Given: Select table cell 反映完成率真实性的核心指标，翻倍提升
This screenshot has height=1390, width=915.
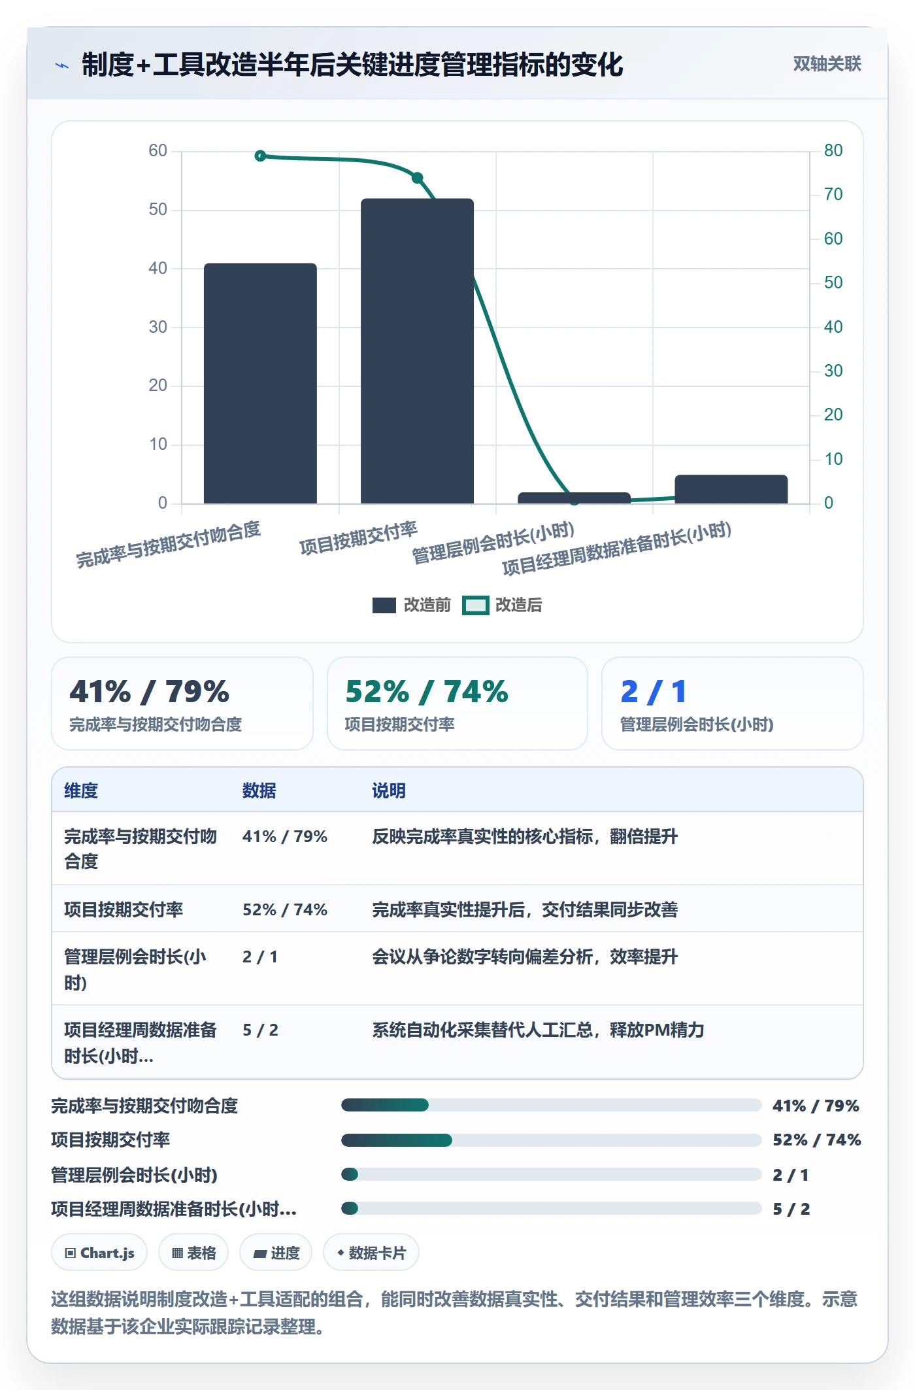Looking at the screenshot, I should 525,836.
